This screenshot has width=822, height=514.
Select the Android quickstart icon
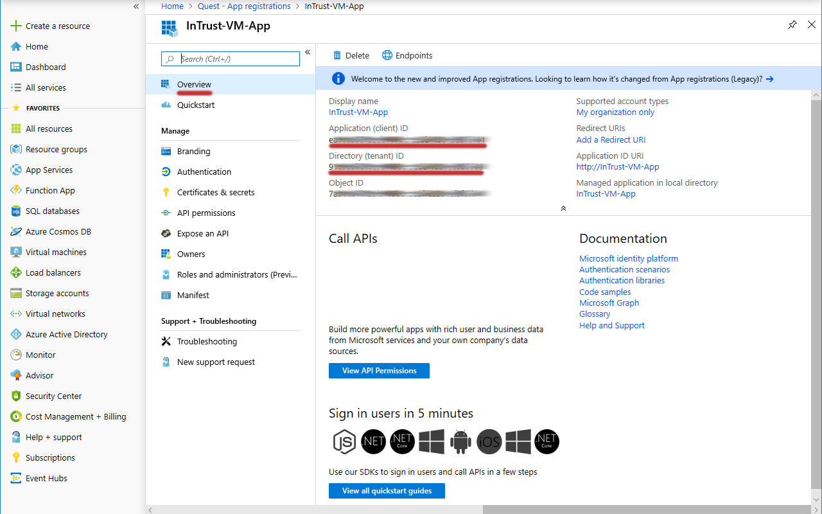click(461, 441)
